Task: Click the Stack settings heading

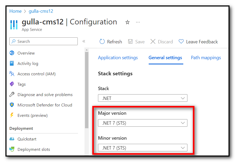Action: pyautogui.click(x=115, y=74)
